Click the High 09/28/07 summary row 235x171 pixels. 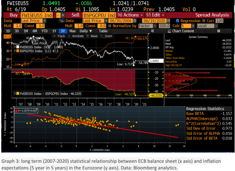click(198, 65)
